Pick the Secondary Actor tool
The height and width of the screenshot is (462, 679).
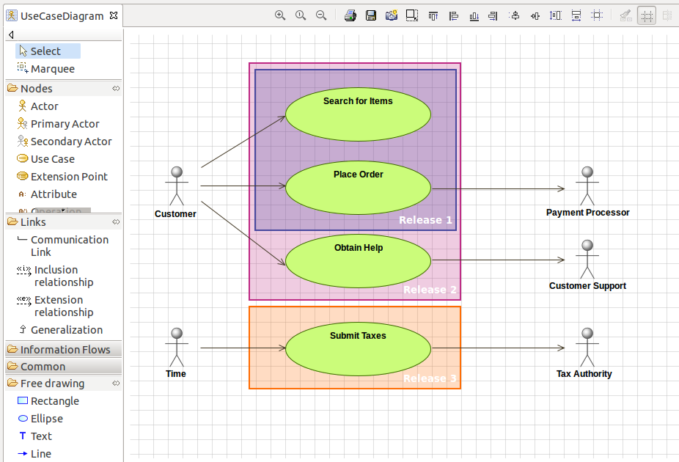tap(65, 142)
